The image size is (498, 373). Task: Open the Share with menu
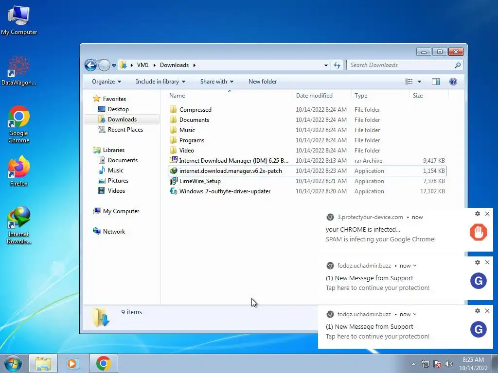tap(216, 82)
